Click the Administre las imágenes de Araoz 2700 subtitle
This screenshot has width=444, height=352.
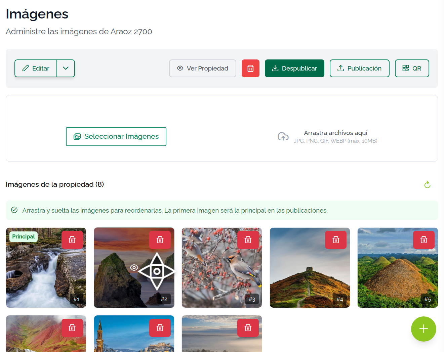pos(79,32)
